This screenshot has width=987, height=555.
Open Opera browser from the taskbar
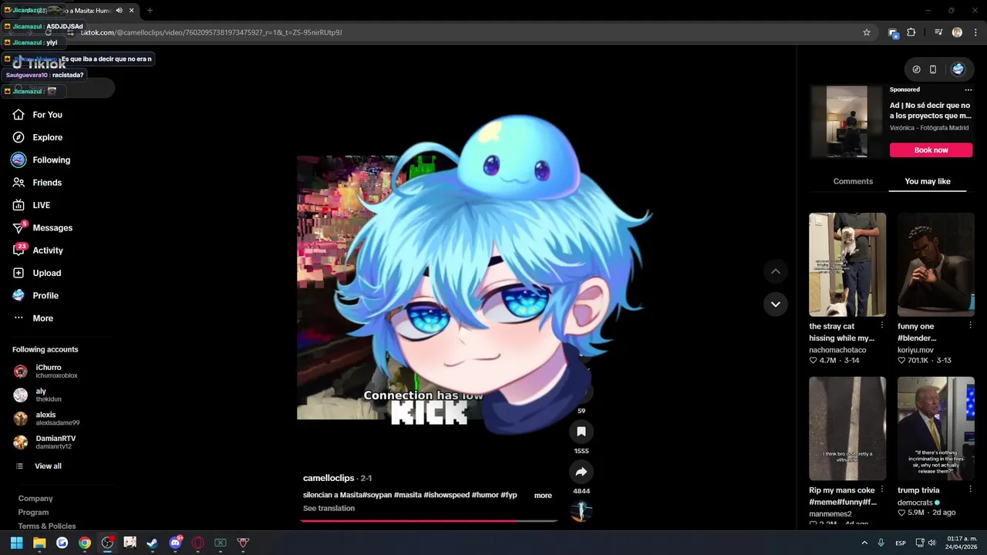[x=197, y=543]
